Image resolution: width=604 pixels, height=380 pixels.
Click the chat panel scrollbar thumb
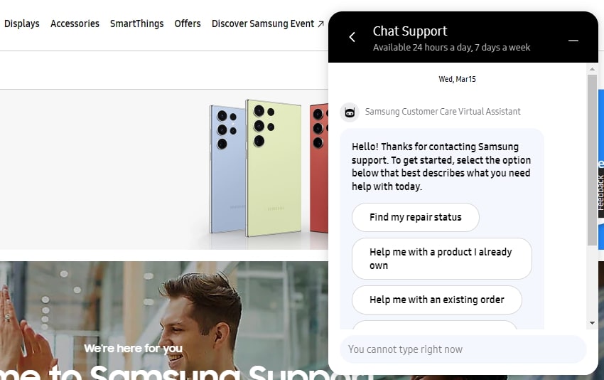point(592,160)
